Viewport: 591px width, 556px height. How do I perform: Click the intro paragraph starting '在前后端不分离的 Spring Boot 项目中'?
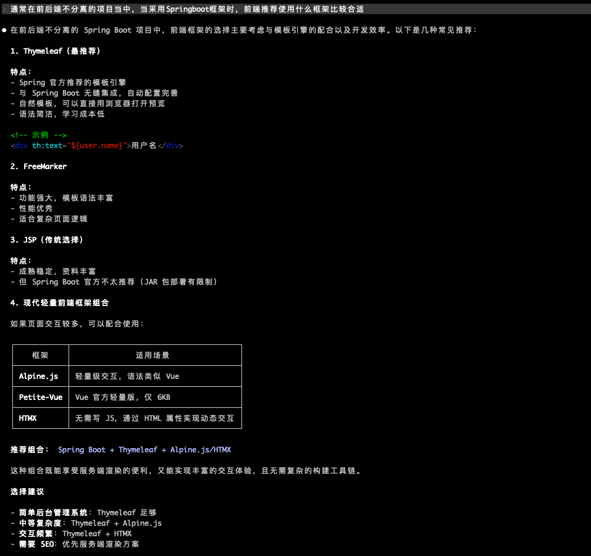[x=243, y=30]
